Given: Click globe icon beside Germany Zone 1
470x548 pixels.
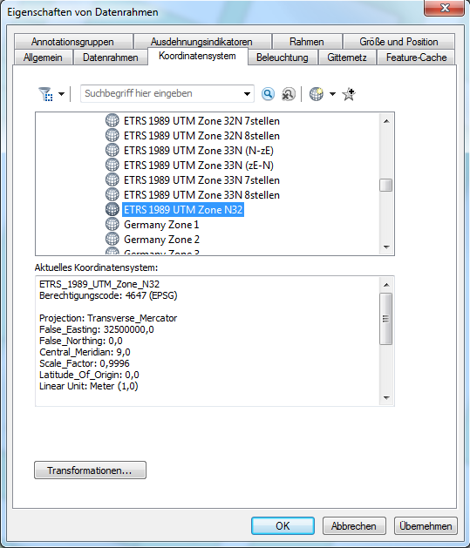Looking at the screenshot, I should (x=112, y=225).
